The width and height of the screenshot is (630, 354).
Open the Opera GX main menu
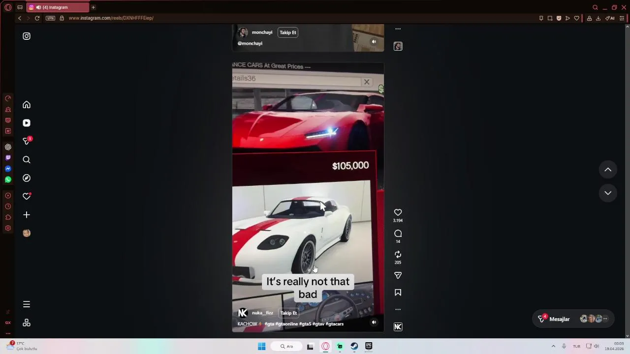click(x=8, y=7)
